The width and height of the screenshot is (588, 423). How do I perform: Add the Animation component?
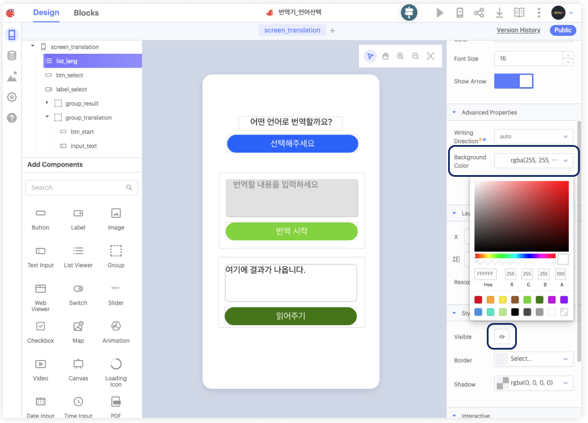pyautogui.click(x=116, y=332)
